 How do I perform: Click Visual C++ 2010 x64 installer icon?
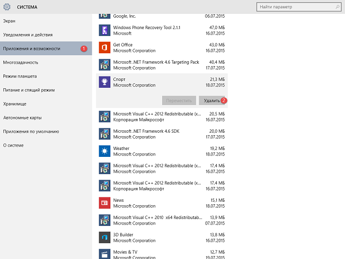[104, 220]
